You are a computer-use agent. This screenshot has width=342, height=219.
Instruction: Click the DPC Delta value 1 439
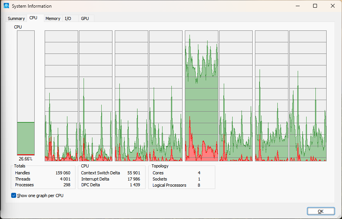(x=135, y=185)
